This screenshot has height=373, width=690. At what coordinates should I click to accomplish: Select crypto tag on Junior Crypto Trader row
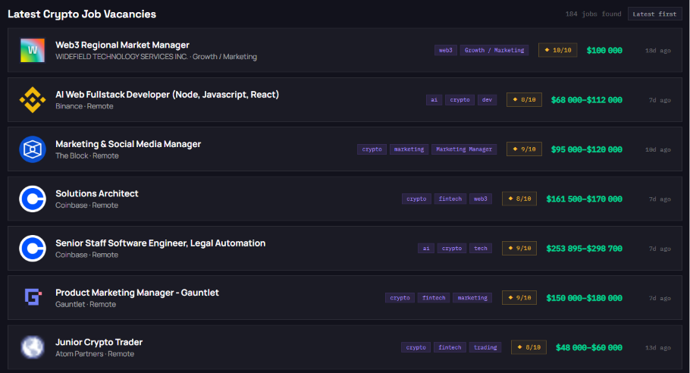click(416, 347)
